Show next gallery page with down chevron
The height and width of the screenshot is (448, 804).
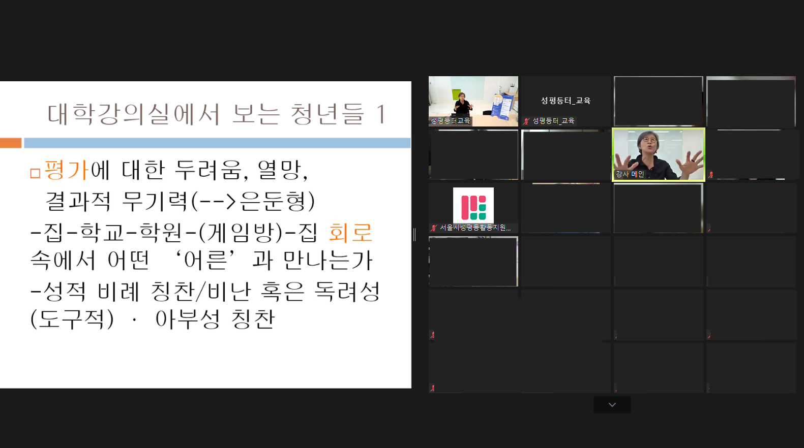612,405
